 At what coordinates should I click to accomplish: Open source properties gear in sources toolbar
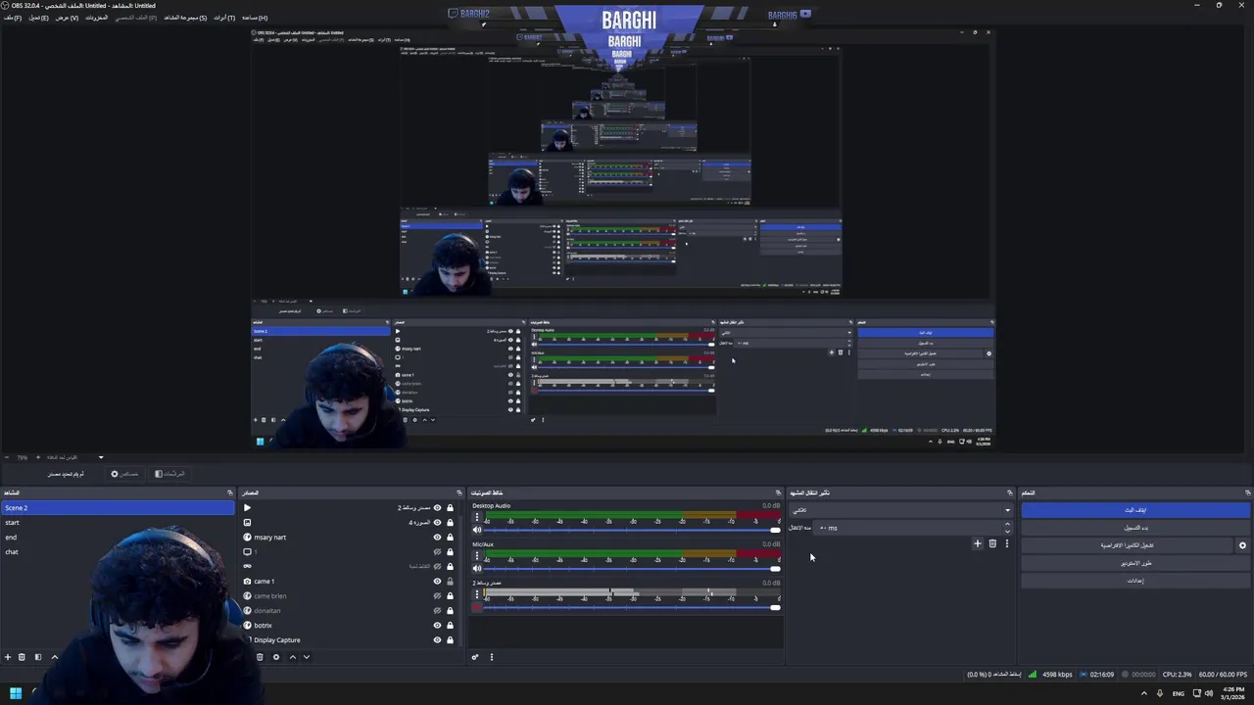click(276, 657)
